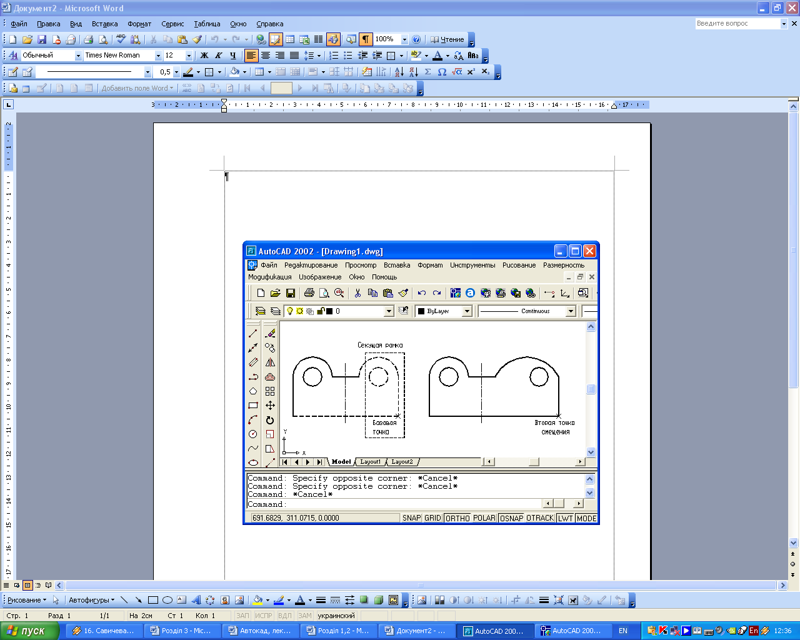This screenshot has width=800, height=640.
Task: Open the 0,5 line weight dropdown
Action: [x=176, y=72]
